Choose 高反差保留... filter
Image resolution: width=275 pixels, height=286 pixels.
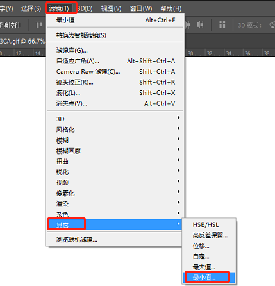point(209,235)
